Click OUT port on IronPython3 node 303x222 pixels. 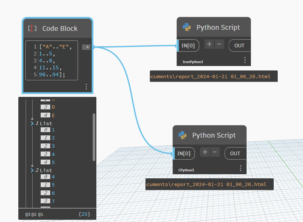239,46
